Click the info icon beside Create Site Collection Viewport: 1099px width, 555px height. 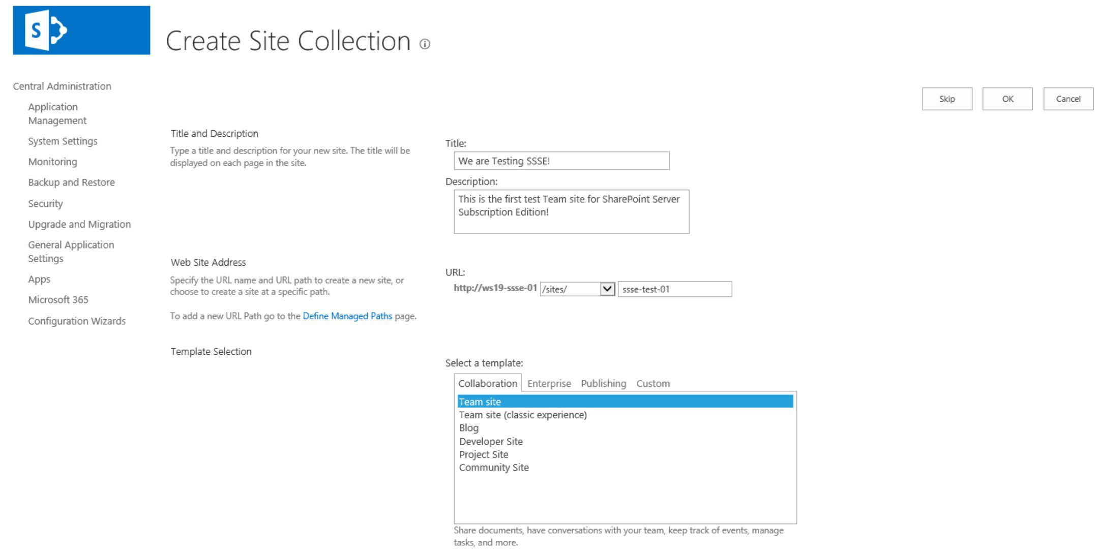[425, 44]
